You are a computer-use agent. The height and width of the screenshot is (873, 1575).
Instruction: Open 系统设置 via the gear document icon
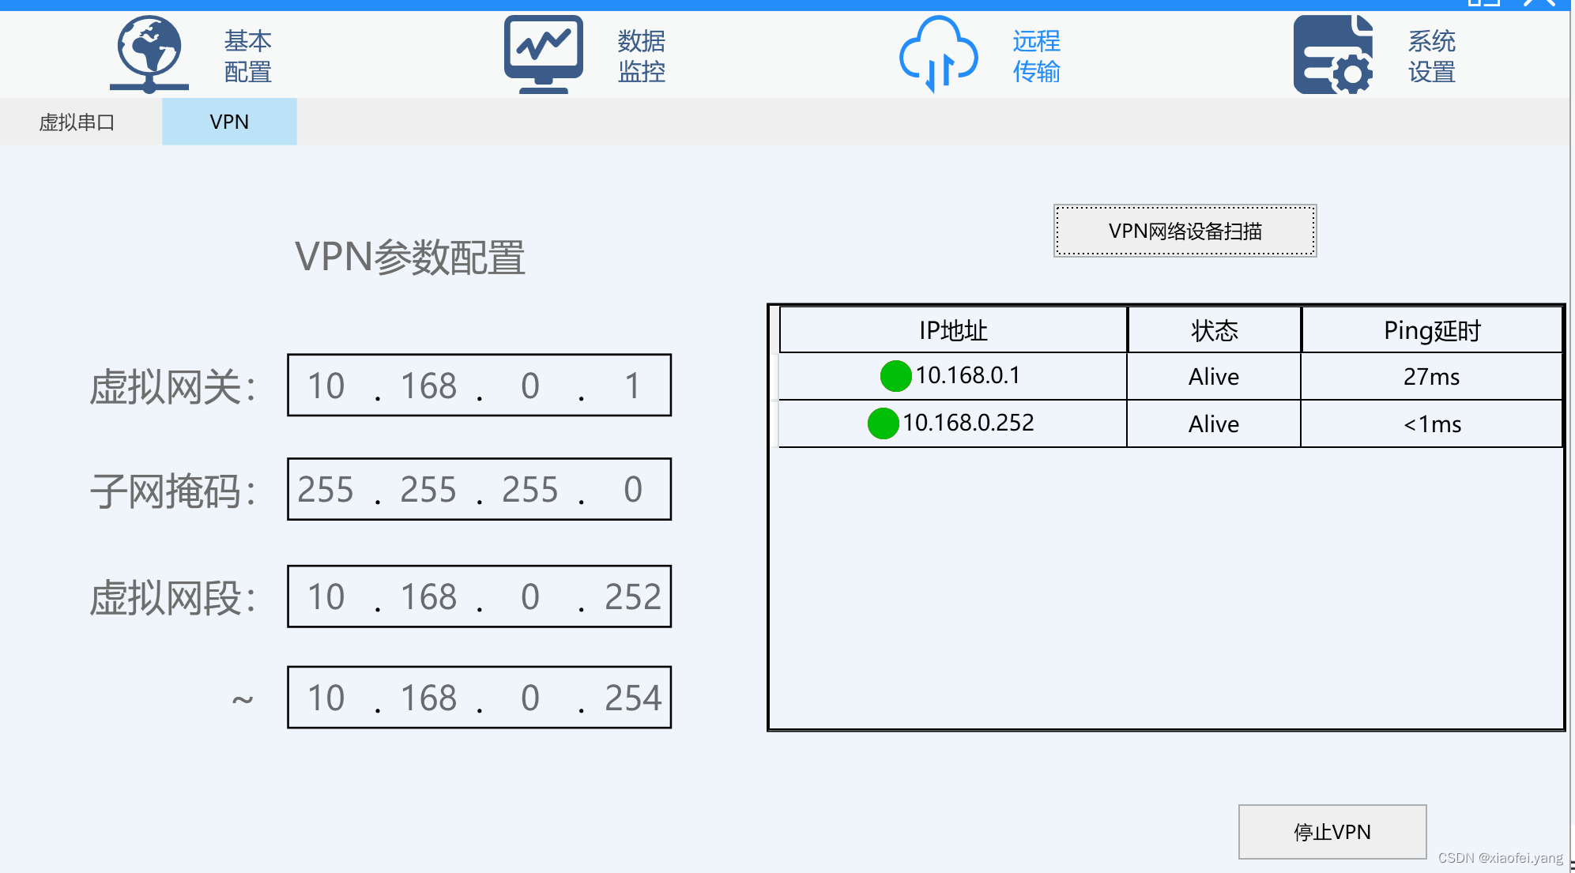click(1332, 54)
